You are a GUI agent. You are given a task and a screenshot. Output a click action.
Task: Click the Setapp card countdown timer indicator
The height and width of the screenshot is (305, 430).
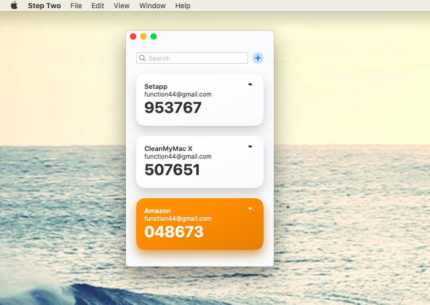coord(250,84)
